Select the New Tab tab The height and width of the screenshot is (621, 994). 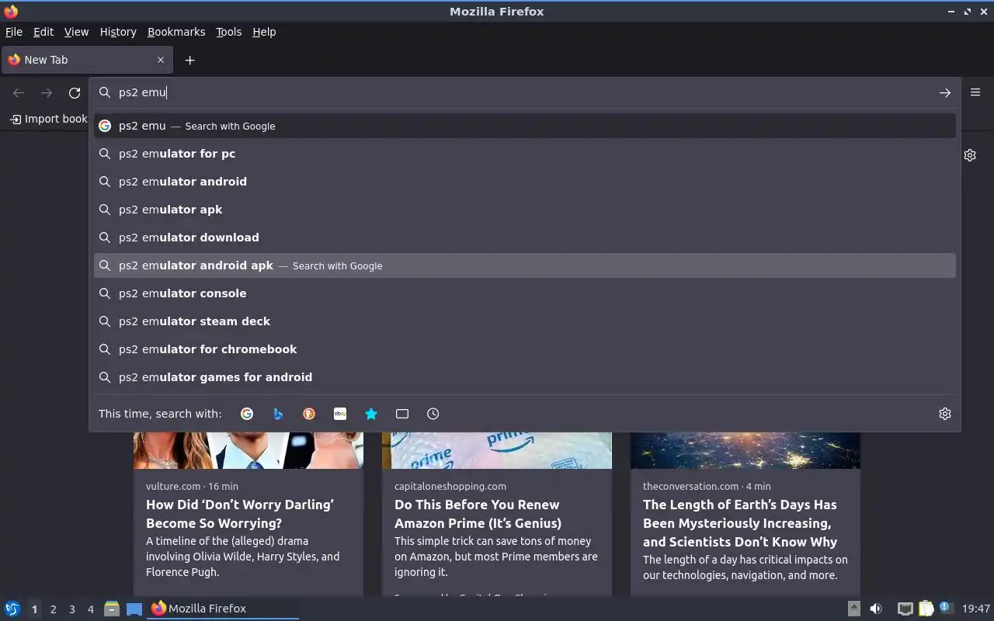(87, 60)
